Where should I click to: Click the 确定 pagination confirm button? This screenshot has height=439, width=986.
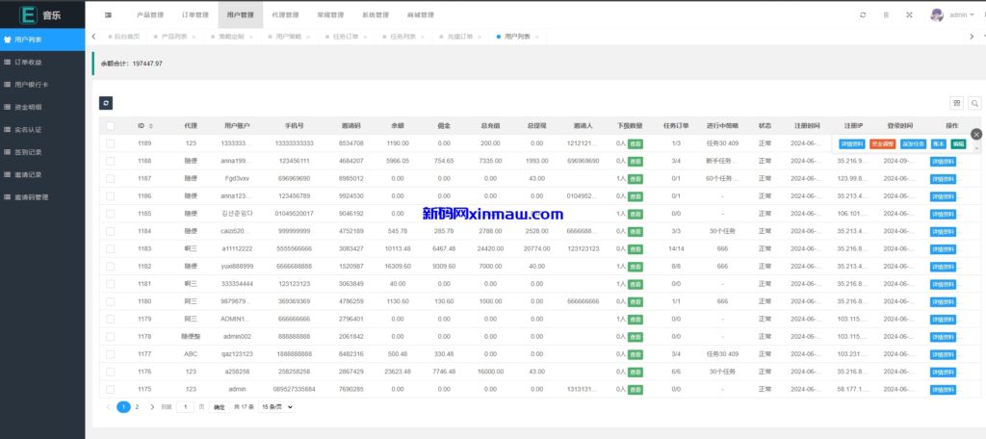coord(219,407)
